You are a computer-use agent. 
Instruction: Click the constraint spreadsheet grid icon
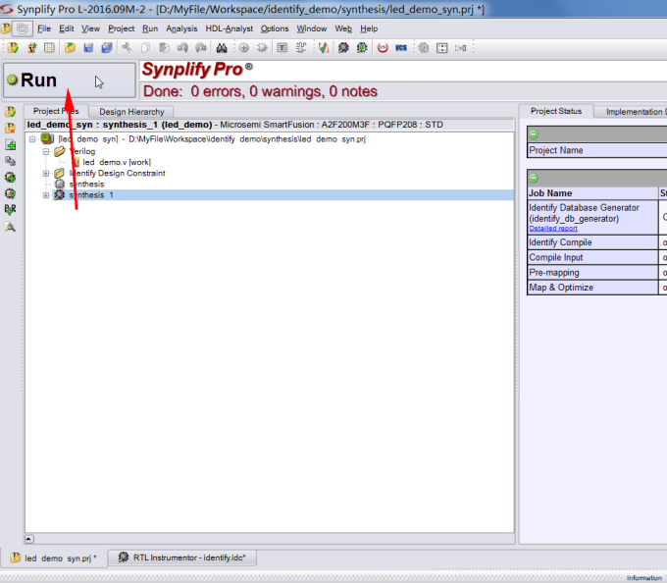49,48
